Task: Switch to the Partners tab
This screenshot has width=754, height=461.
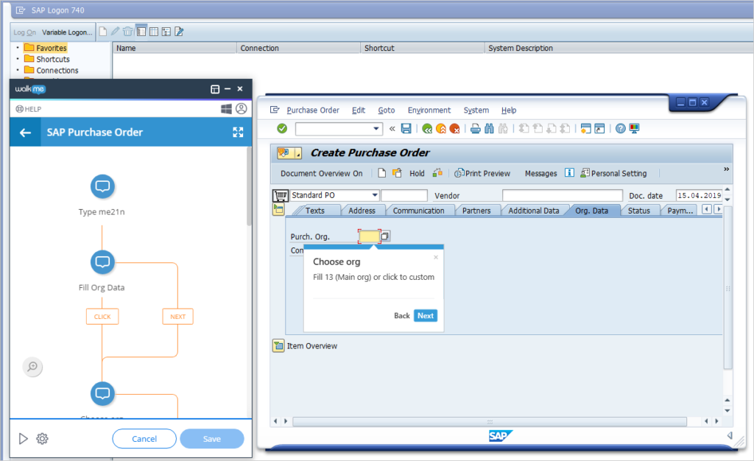Action: point(476,210)
